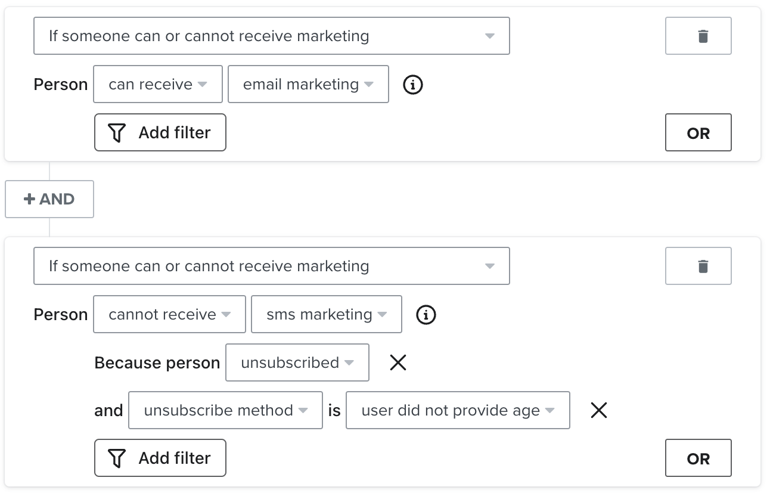770x496 pixels.
Task: Click the + AND button
Action: point(49,199)
